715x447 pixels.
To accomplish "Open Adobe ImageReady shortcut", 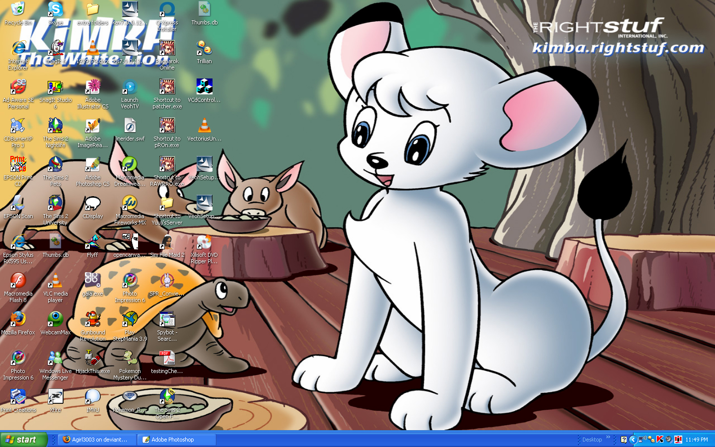I will pyautogui.click(x=92, y=133).
